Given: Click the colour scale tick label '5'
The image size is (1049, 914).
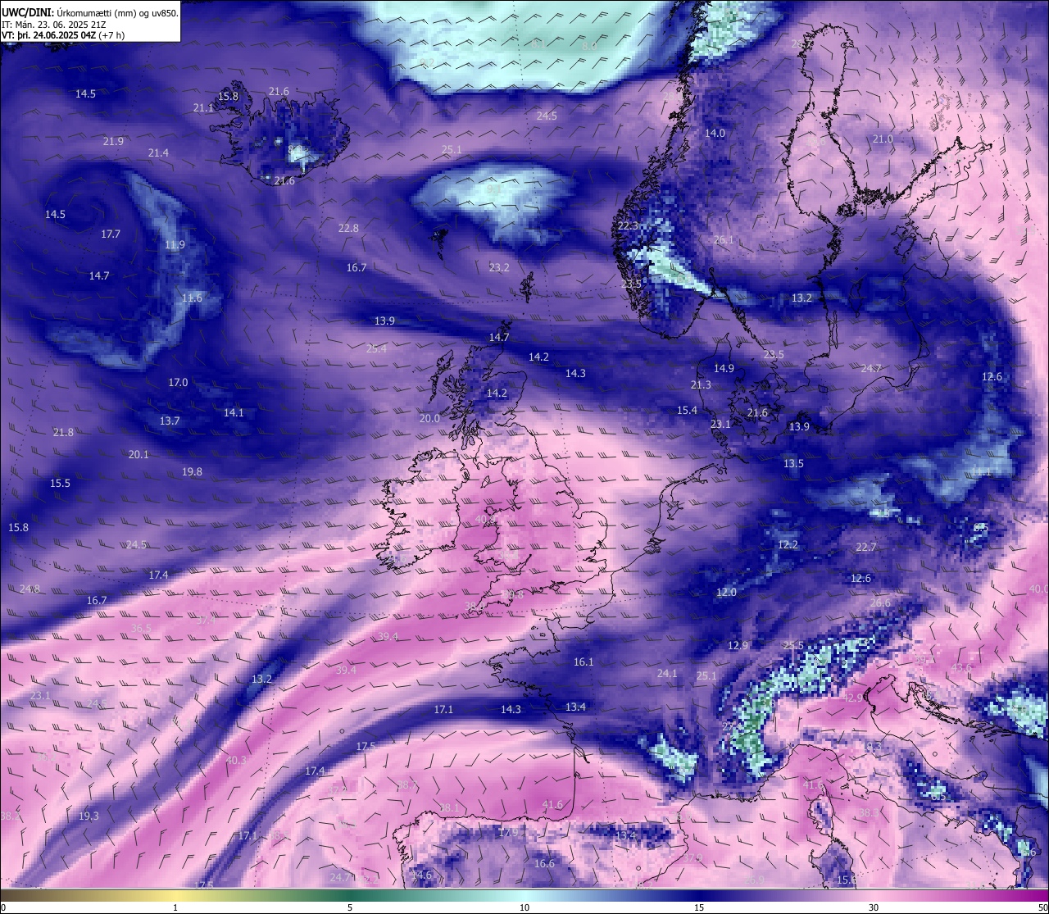Looking at the screenshot, I should [350, 907].
